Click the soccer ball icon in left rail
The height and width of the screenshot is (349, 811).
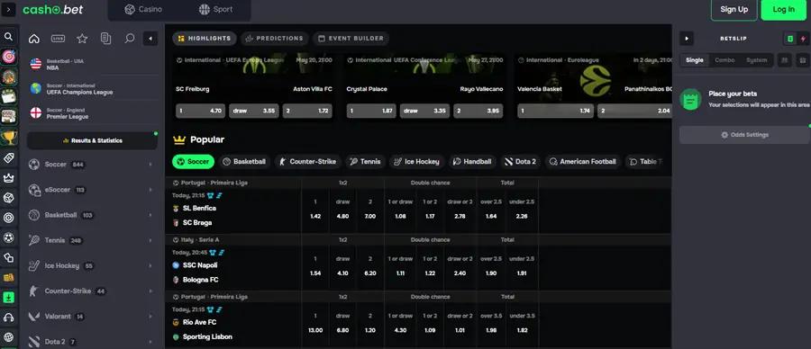coord(8,238)
